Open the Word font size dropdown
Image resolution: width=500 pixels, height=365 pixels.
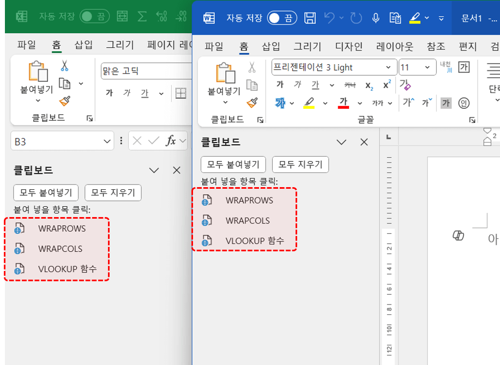[430, 67]
